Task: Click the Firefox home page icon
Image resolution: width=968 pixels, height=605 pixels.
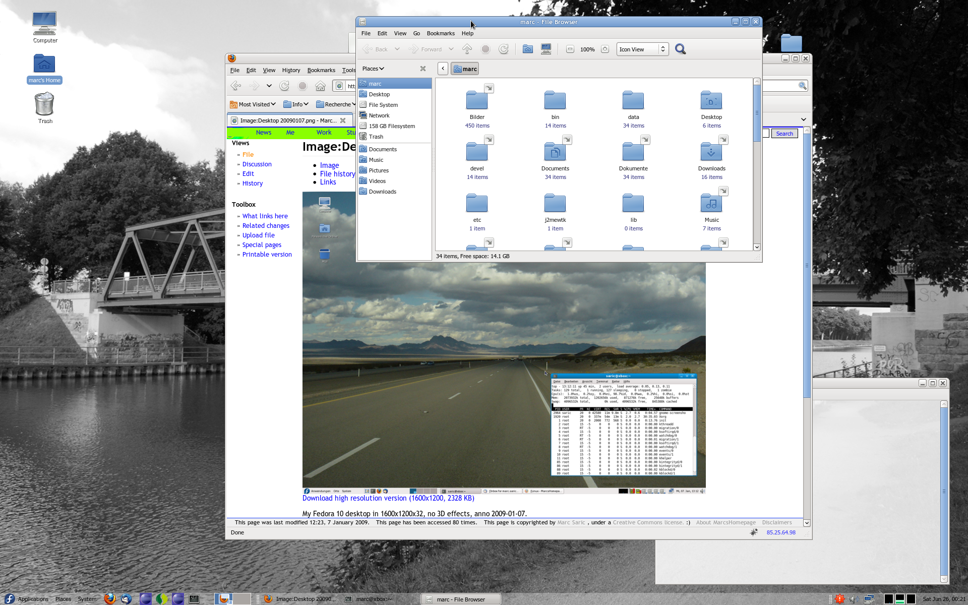Action: tap(320, 86)
